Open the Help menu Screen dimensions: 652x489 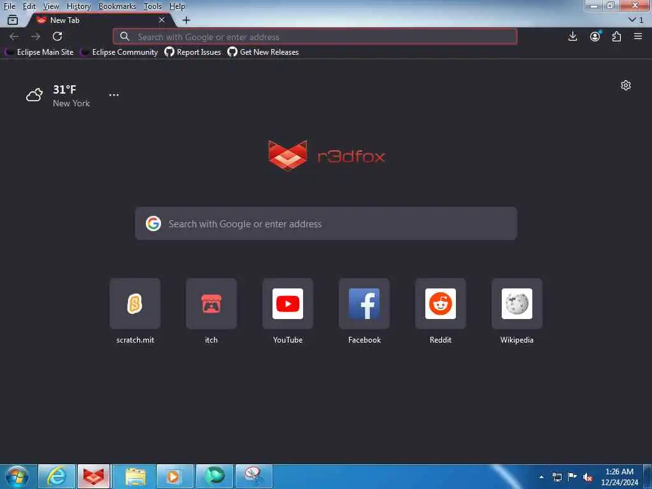pos(177,6)
